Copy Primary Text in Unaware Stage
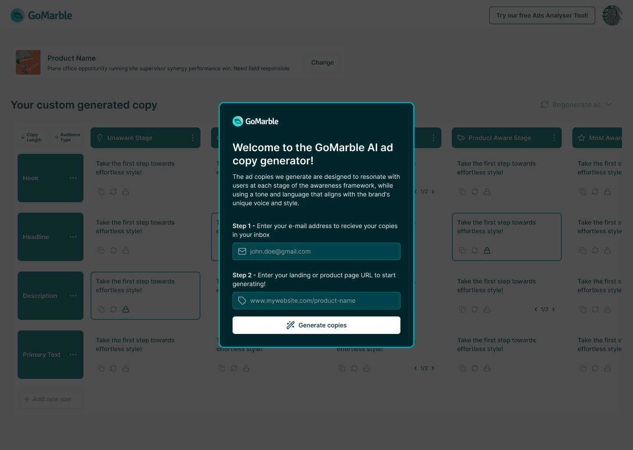Image resolution: width=633 pixels, height=450 pixels. tap(101, 368)
